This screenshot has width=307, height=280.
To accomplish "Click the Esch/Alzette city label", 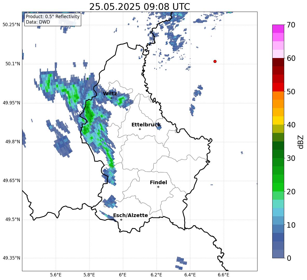I will (x=131, y=215).
